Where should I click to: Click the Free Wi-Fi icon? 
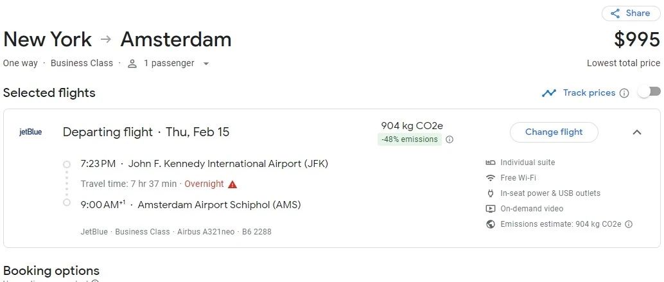click(x=491, y=178)
